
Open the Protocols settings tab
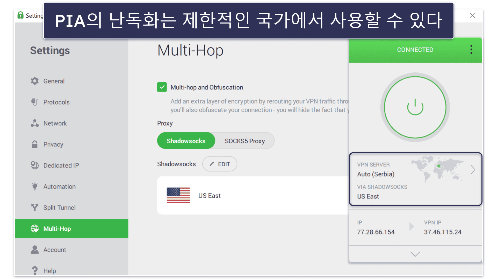click(x=71, y=102)
